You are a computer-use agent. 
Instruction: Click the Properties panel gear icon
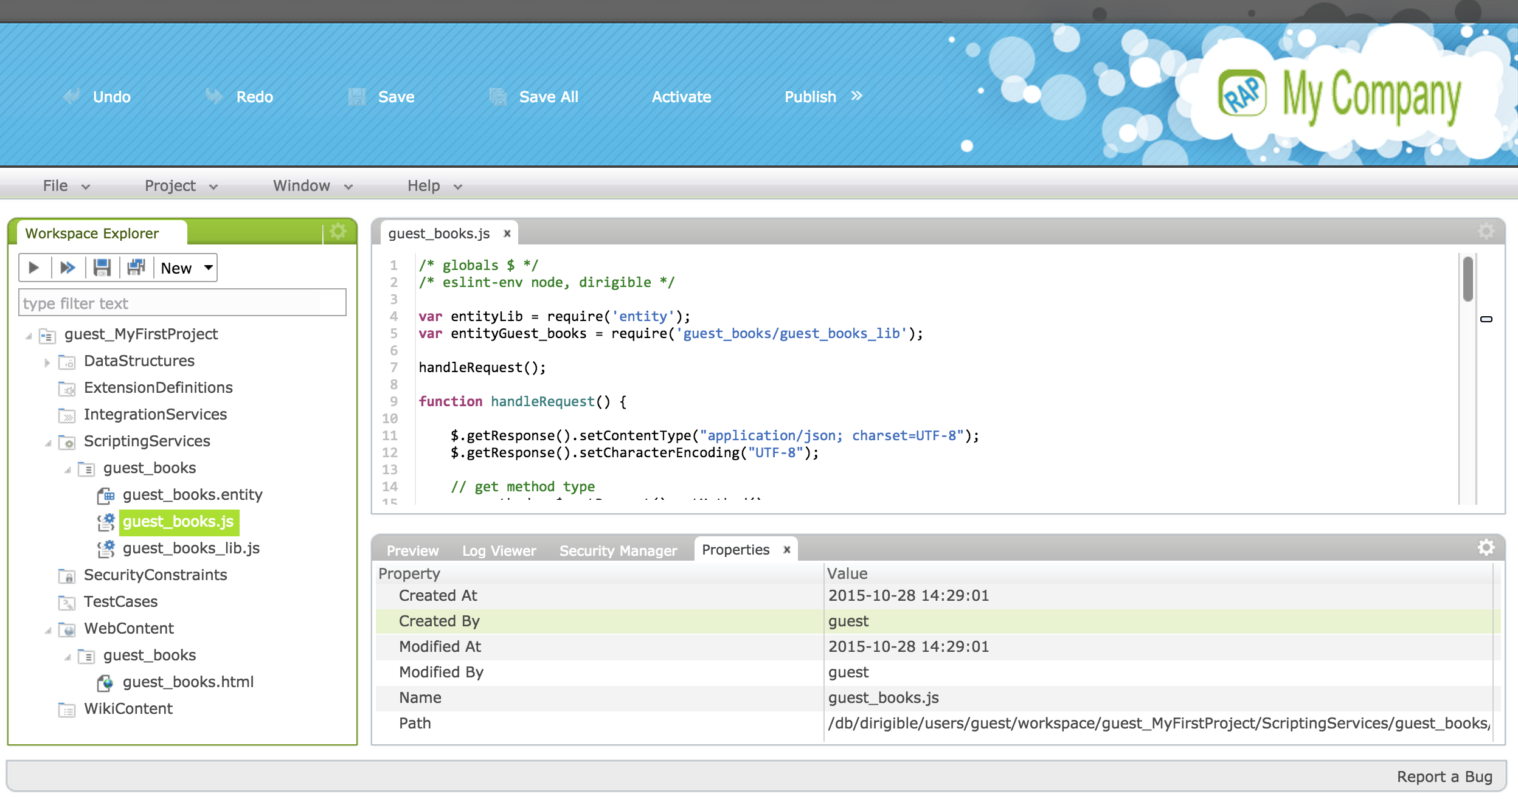coord(1486,548)
